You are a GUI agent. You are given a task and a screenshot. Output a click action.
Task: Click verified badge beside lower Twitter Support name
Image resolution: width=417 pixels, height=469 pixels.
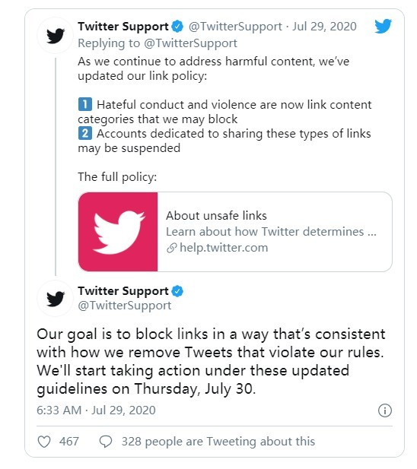pyautogui.click(x=177, y=291)
